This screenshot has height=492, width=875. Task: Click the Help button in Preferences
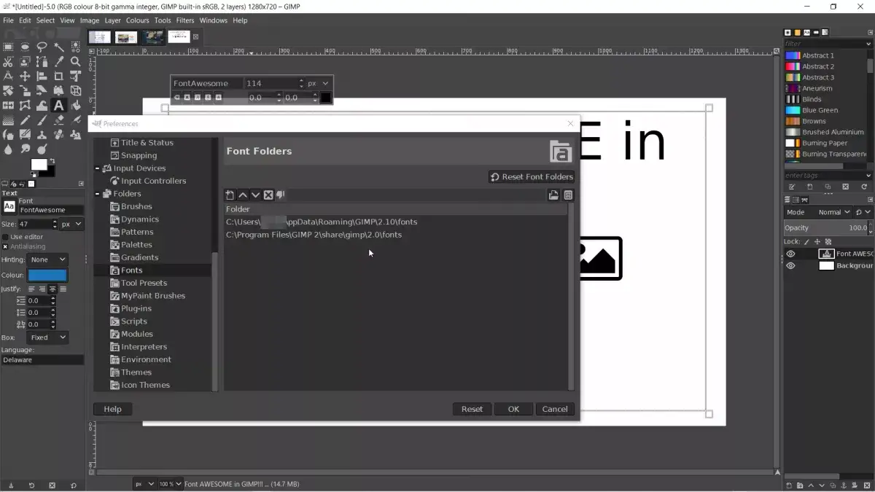tap(112, 409)
